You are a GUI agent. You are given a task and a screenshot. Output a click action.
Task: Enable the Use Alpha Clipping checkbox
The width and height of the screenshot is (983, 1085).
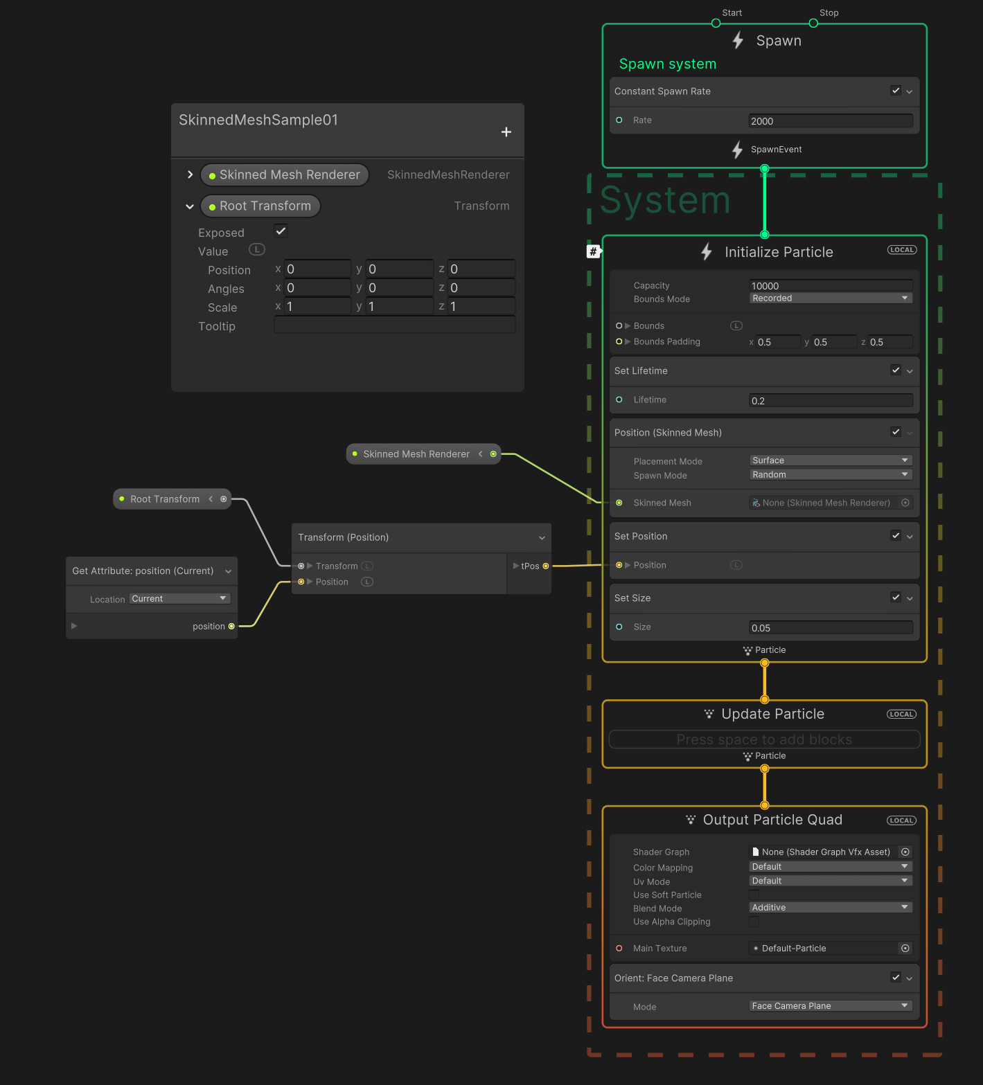[754, 922]
